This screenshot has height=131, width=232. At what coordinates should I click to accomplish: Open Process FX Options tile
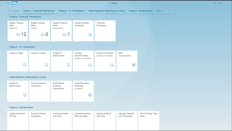(x=105, y=61)
